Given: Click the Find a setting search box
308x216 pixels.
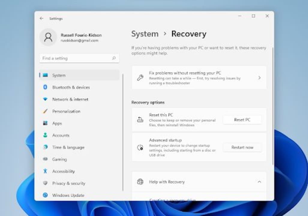Looking at the screenshot, I should [x=79, y=58].
